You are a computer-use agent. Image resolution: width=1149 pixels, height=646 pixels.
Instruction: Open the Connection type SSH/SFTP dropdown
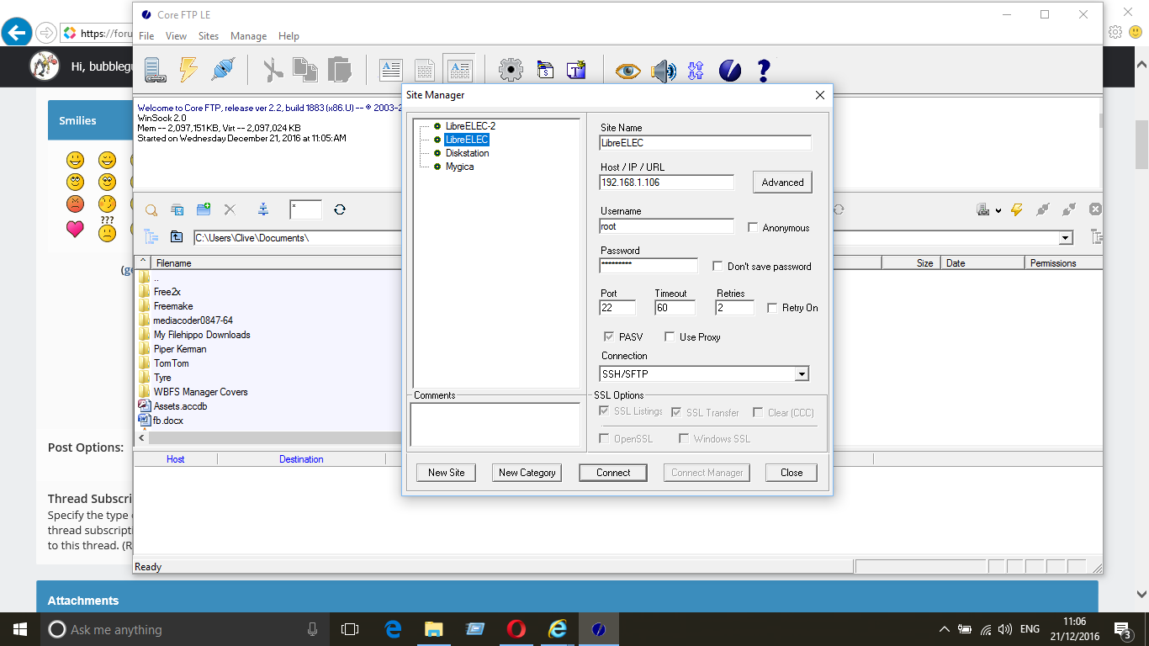coord(802,374)
